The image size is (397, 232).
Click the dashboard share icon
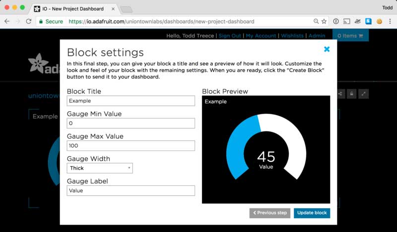340,93
